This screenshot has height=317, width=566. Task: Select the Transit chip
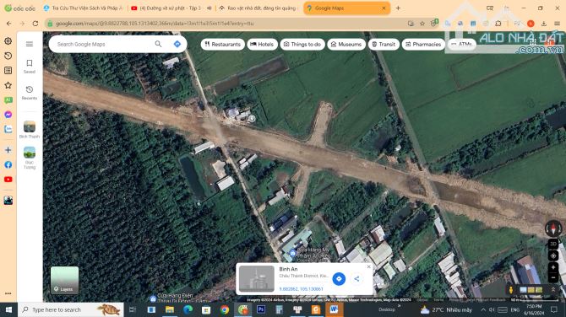(x=384, y=45)
